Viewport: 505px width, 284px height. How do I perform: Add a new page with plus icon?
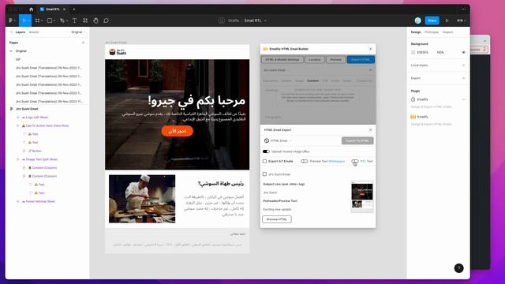(83, 43)
